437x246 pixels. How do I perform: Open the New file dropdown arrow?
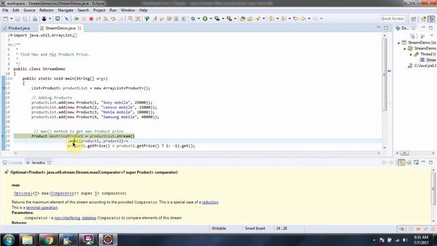12,18
